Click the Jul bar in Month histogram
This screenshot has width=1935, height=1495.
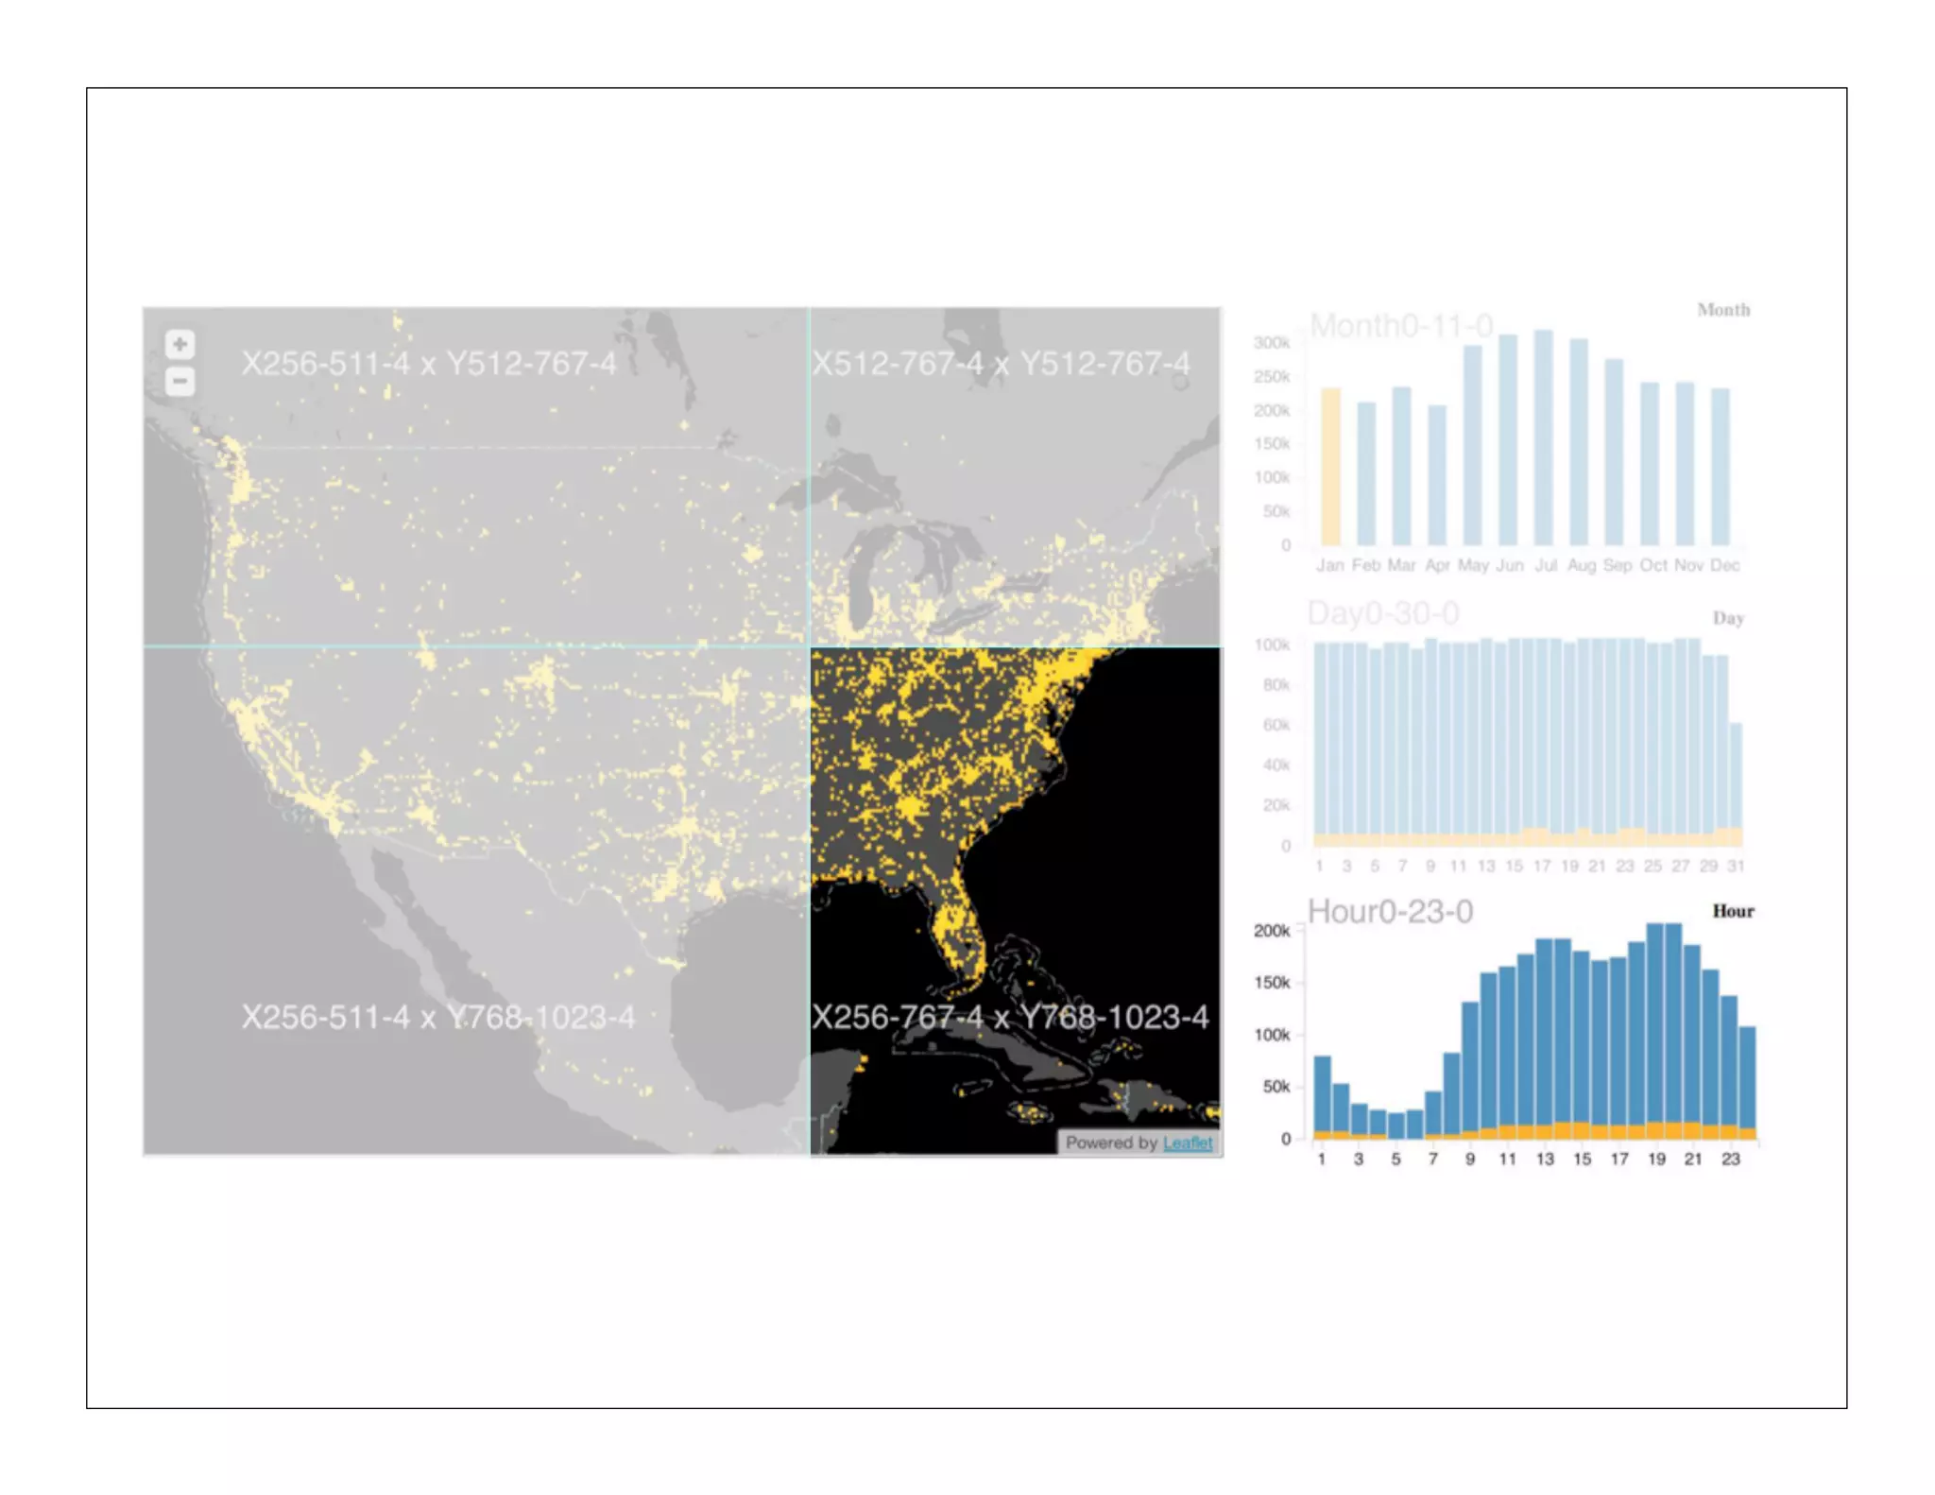coord(1543,438)
